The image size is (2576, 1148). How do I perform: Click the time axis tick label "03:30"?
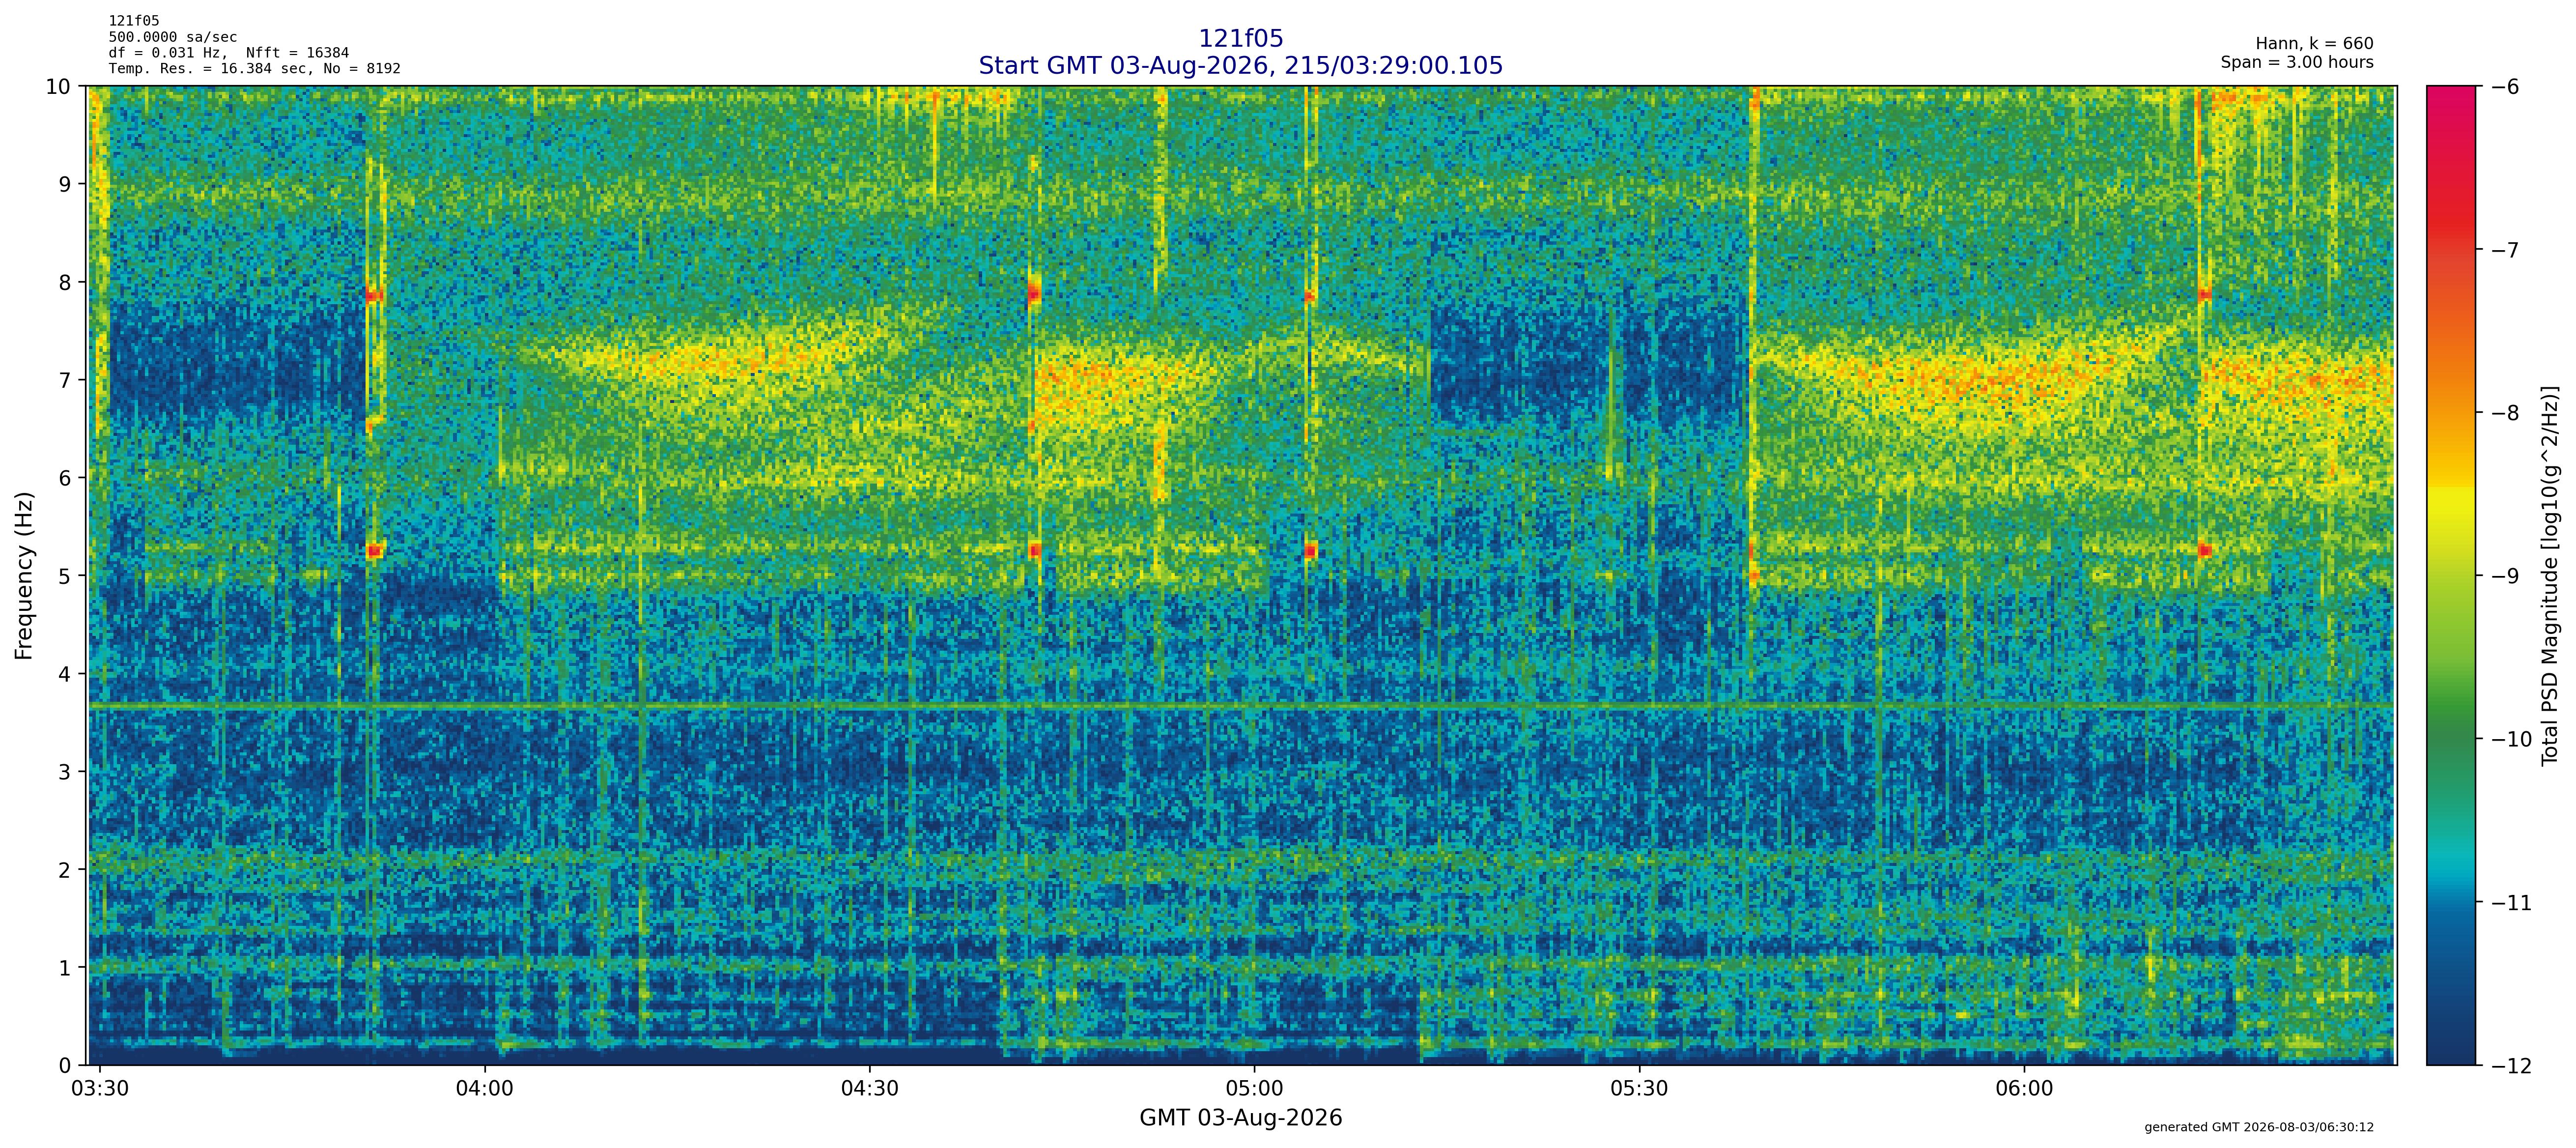(100, 1089)
